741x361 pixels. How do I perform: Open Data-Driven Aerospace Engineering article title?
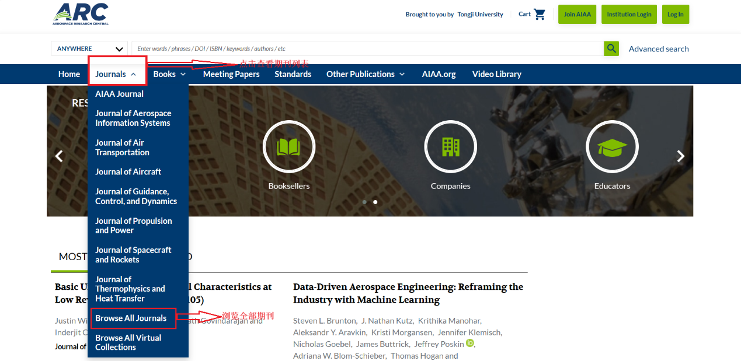tap(408, 293)
